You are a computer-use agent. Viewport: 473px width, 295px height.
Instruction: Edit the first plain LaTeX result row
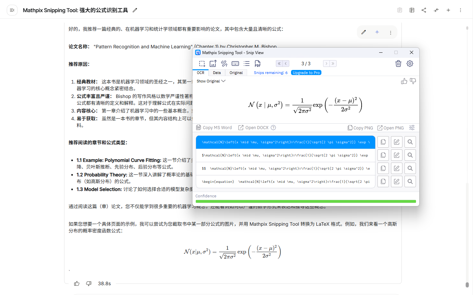coord(397,142)
